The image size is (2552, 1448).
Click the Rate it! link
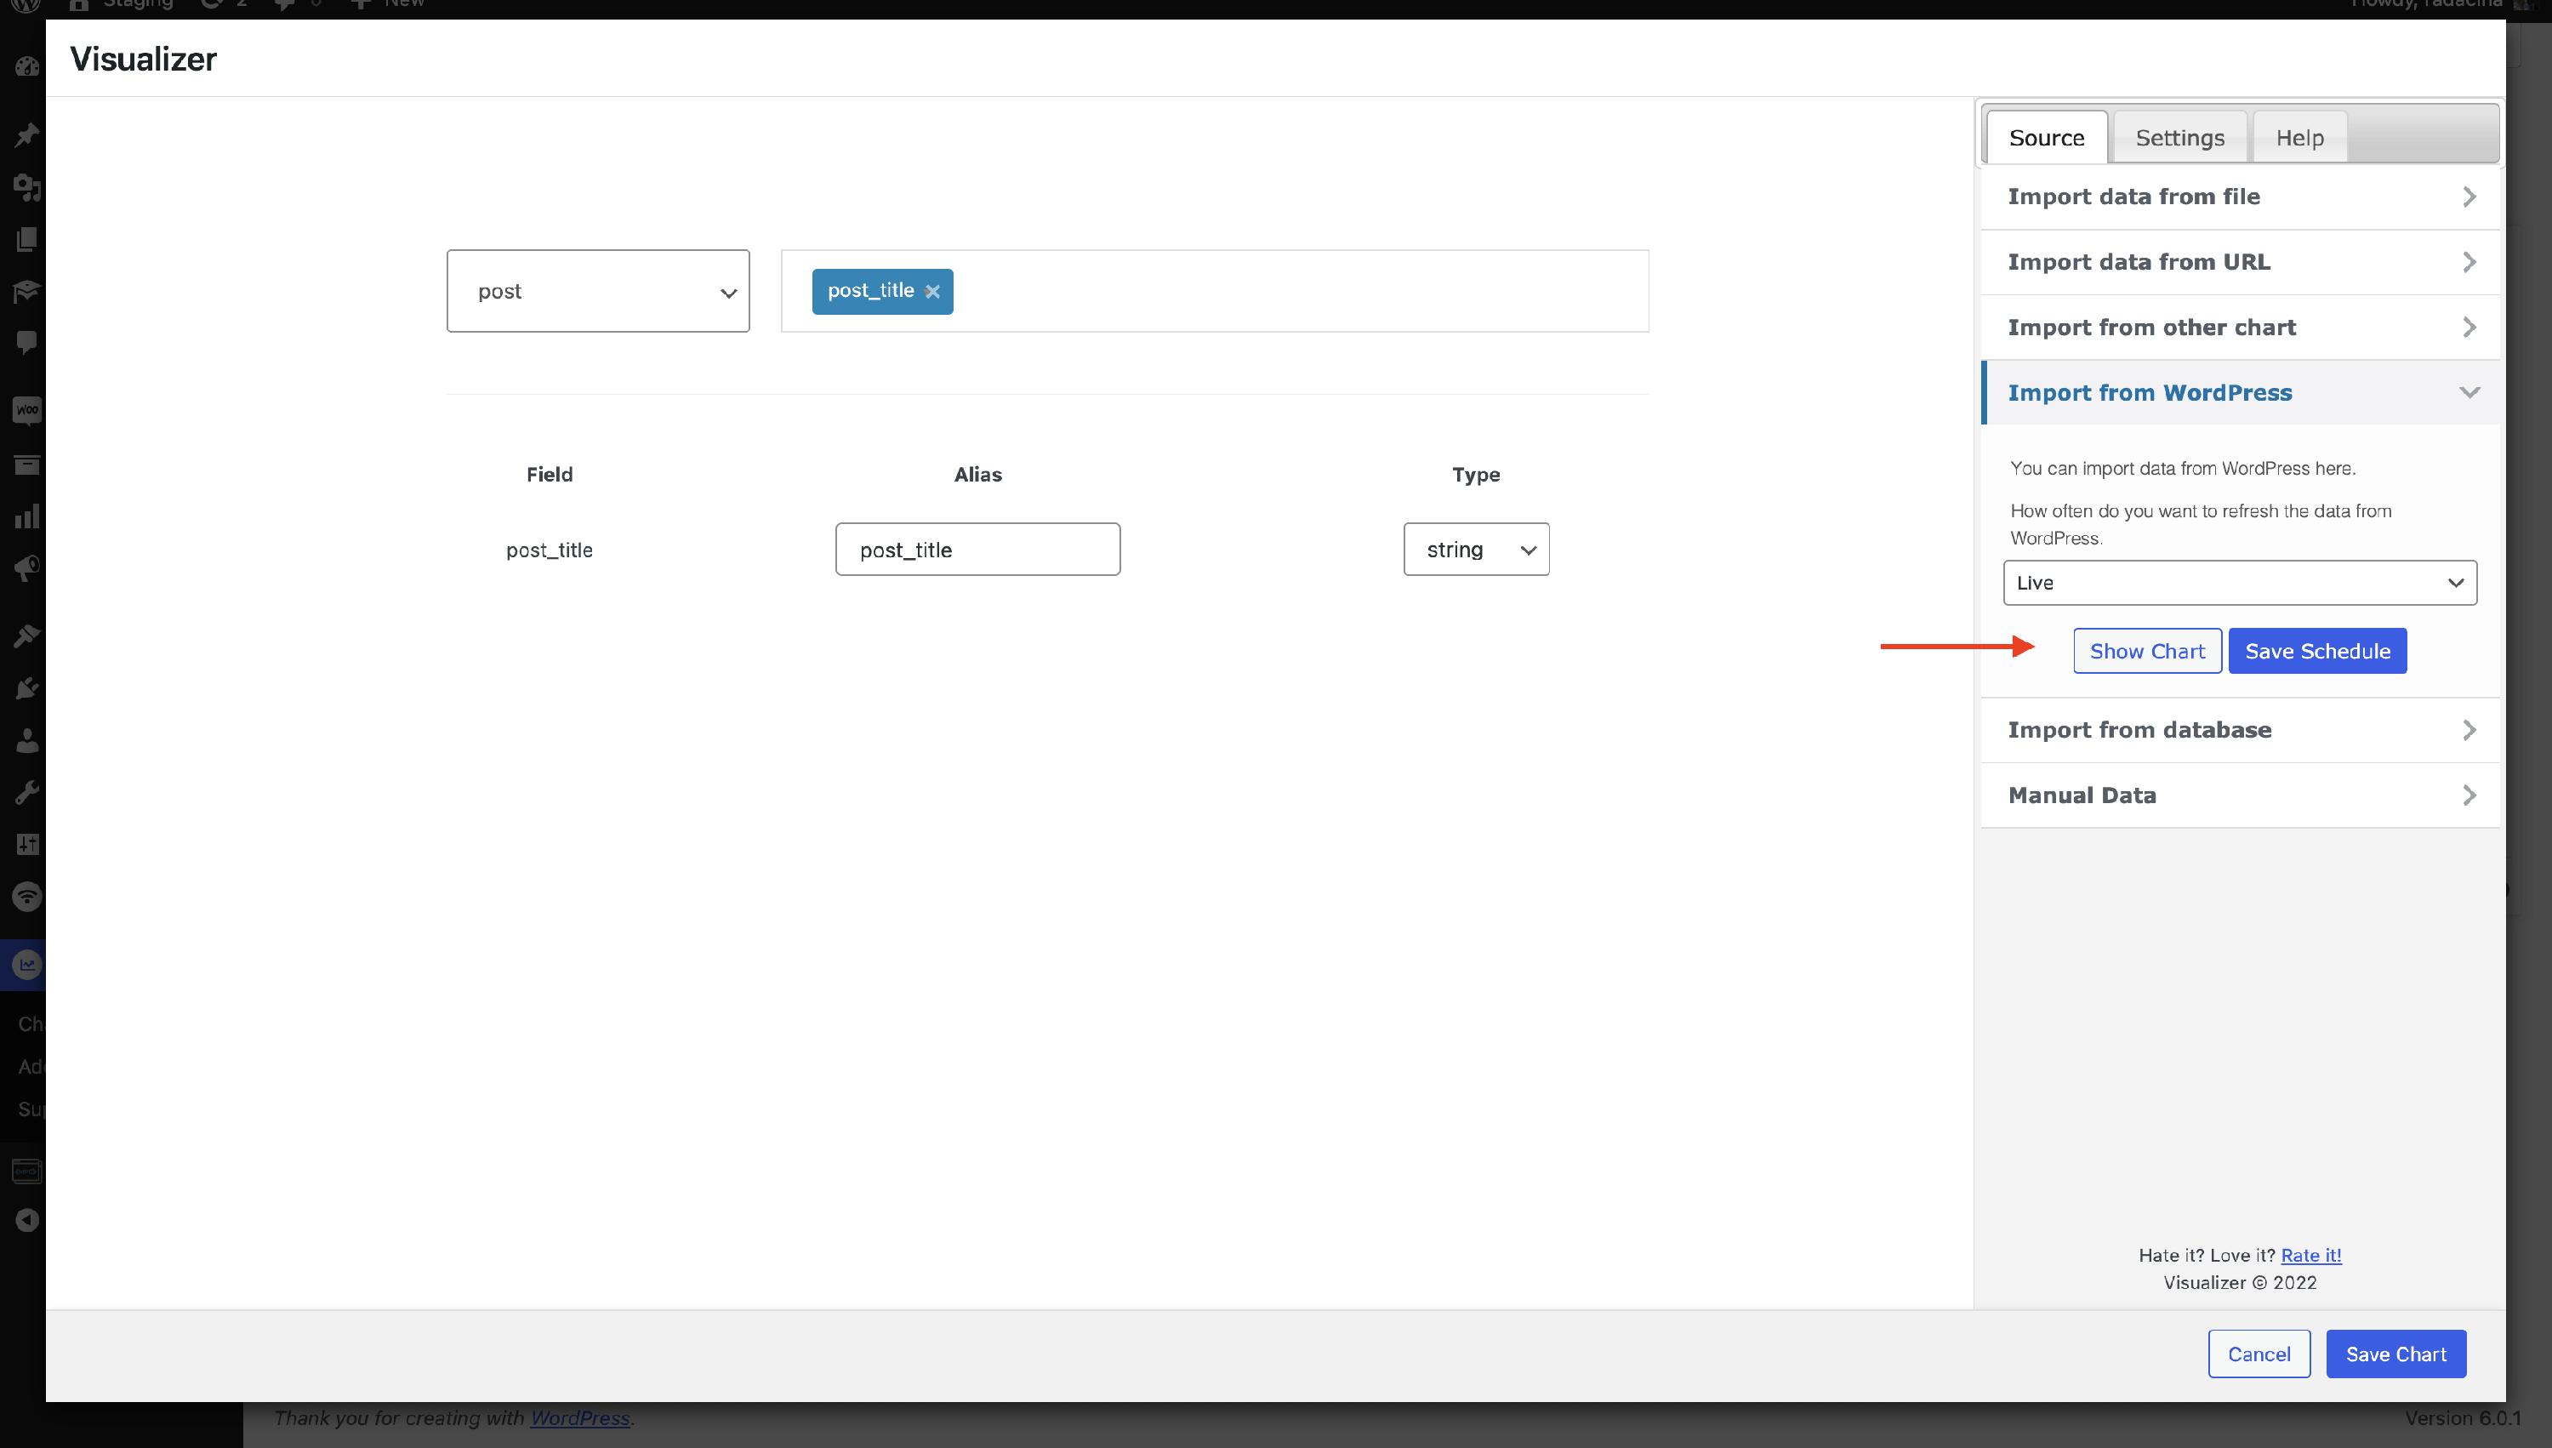pyautogui.click(x=2310, y=1255)
